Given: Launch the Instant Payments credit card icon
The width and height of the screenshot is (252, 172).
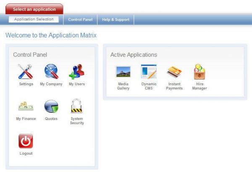Looking at the screenshot, I should [x=174, y=72].
